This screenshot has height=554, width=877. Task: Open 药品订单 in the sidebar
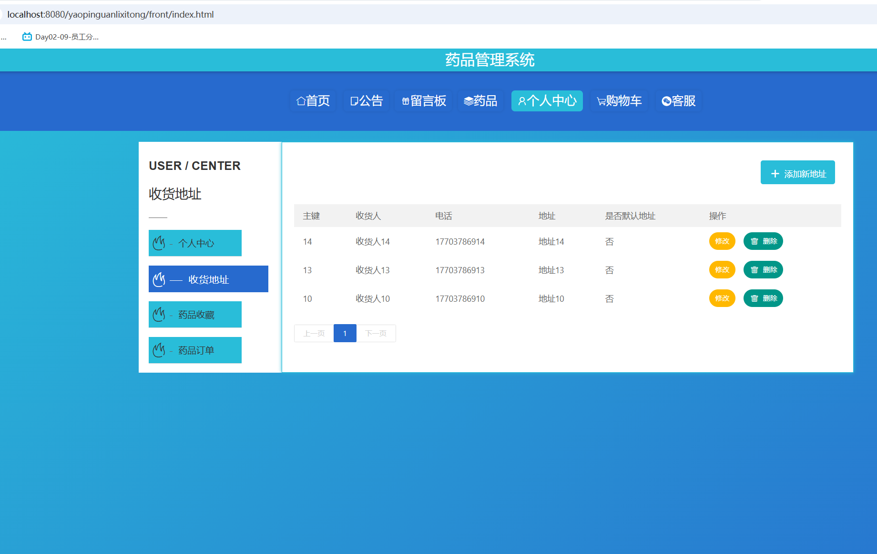click(195, 350)
